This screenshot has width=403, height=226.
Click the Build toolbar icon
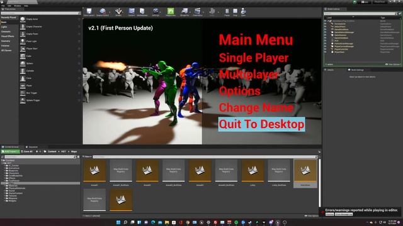212,11
